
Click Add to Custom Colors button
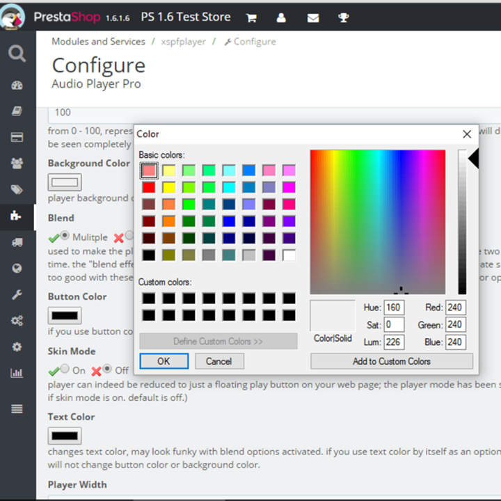click(x=391, y=361)
